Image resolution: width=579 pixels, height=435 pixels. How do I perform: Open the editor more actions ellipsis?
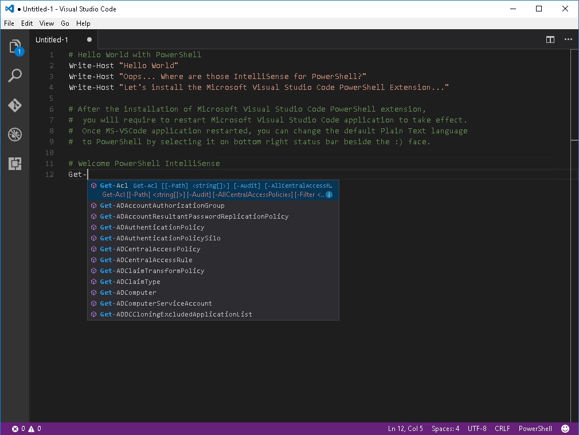tap(568, 39)
